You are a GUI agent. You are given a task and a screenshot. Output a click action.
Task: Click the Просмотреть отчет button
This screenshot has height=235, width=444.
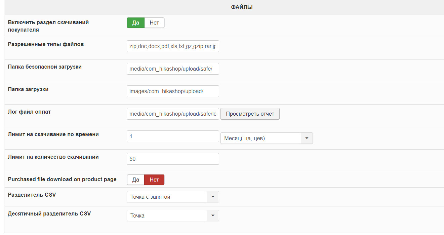[x=250, y=114]
